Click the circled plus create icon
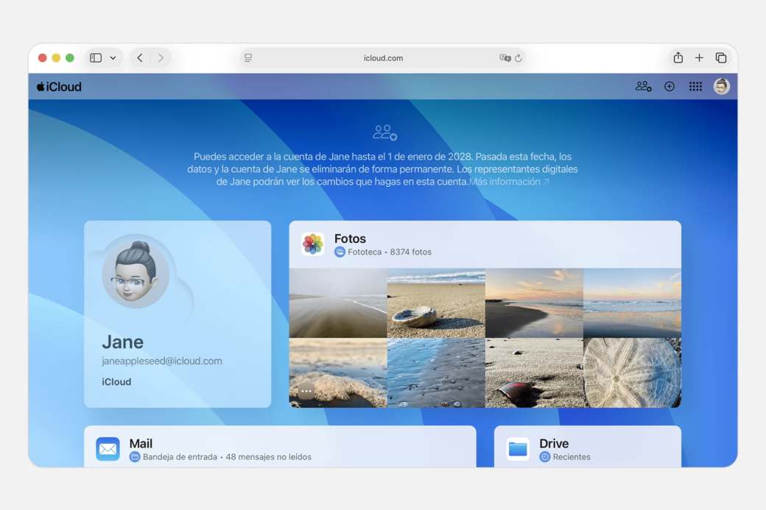Image resolution: width=766 pixels, height=510 pixels. (670, 87)
